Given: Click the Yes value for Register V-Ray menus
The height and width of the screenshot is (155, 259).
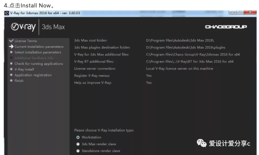Looking at the screenshot, I should click(149, 76).
